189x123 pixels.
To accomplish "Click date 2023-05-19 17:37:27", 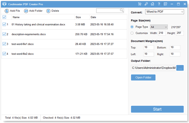I will [102, 44].
